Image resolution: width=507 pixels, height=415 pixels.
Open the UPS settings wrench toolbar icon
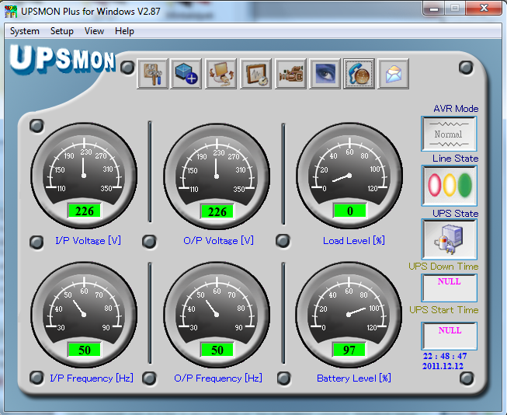[x=153, y=74]
